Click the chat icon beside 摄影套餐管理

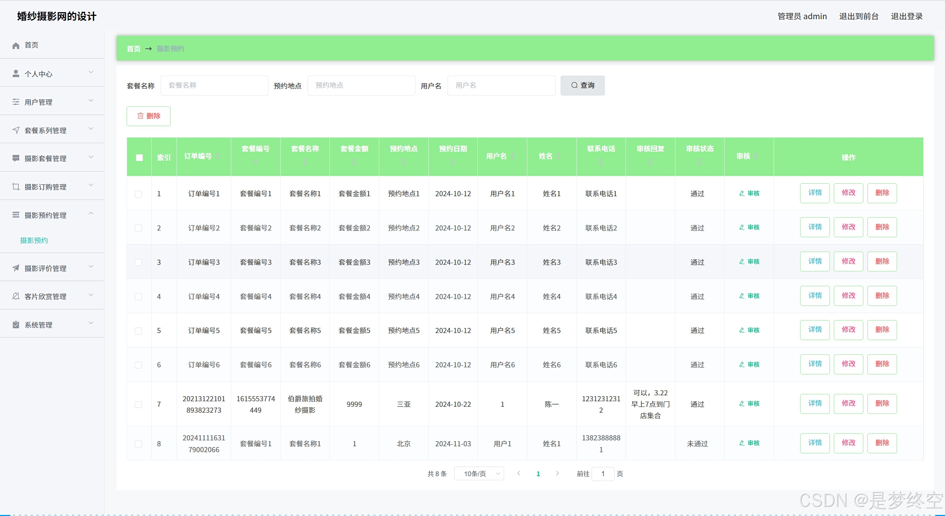pyautogui.click(x=16, y=158)
